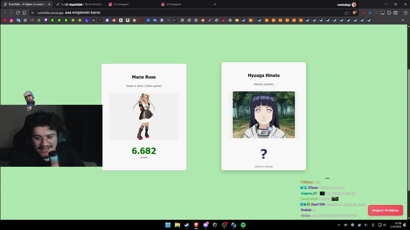
Task: Choose the Hyuuga Hinata card
Action: click(x=264, y=116)
